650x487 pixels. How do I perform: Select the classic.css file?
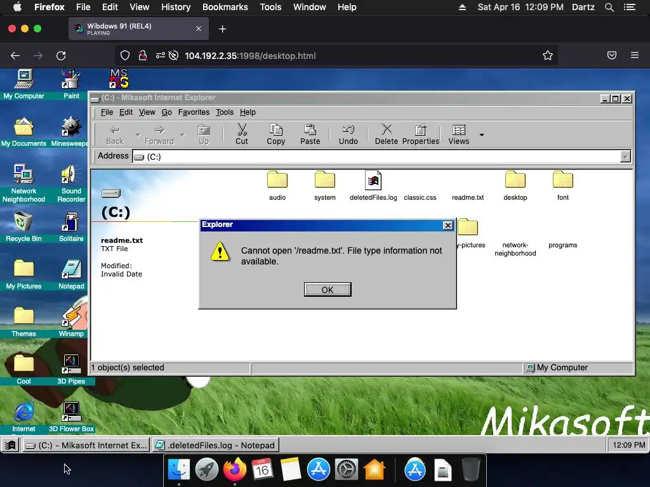click(x=420, y=198)
